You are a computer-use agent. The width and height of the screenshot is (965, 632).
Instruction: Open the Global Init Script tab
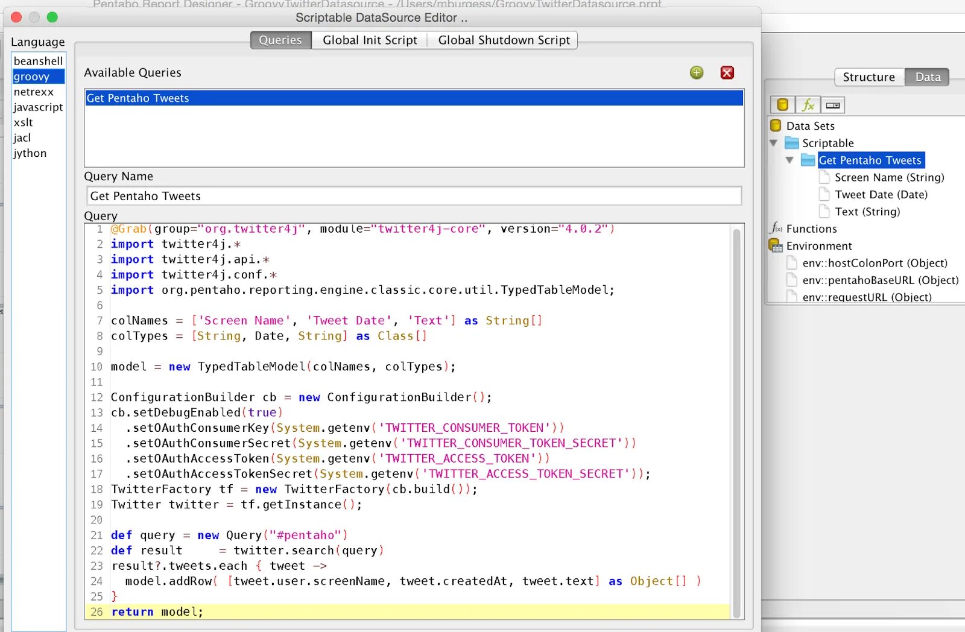(x=370, y=40)
